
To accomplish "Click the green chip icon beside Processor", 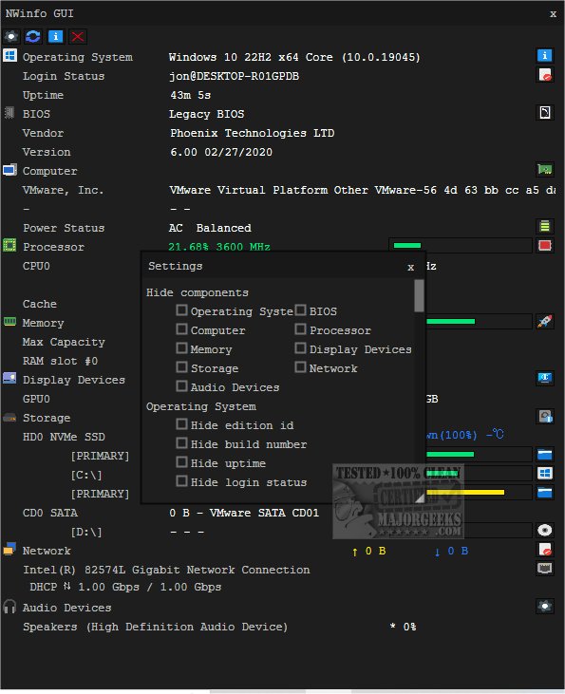I will [x=9, y=245].
